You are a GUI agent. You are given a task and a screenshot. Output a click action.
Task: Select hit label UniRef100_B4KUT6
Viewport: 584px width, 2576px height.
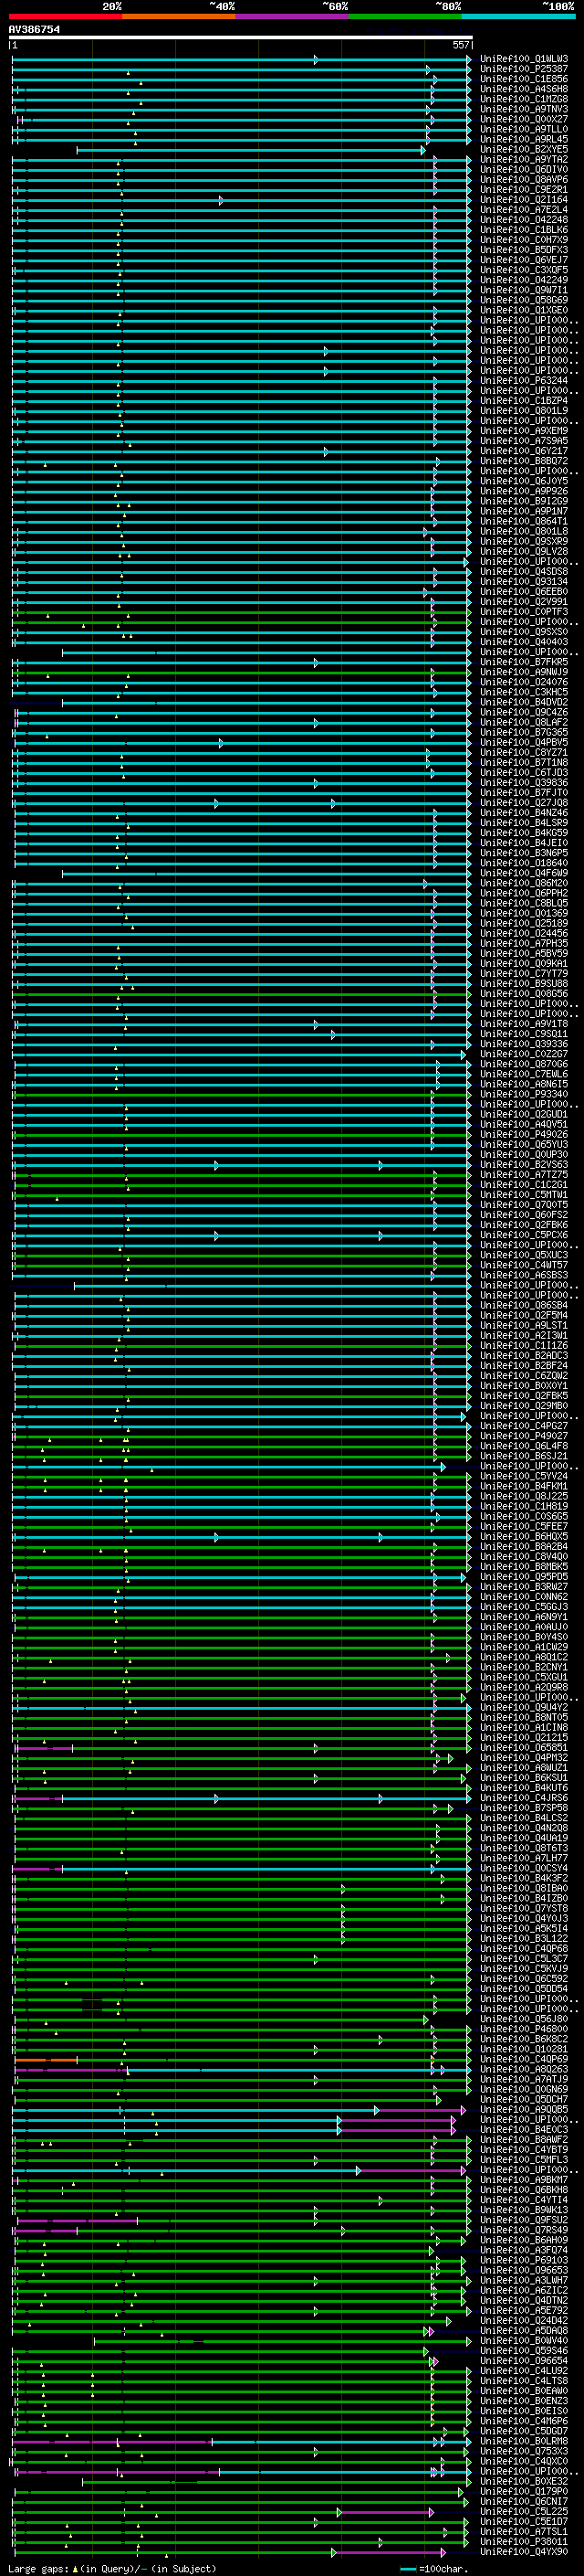coord(524,1787)
